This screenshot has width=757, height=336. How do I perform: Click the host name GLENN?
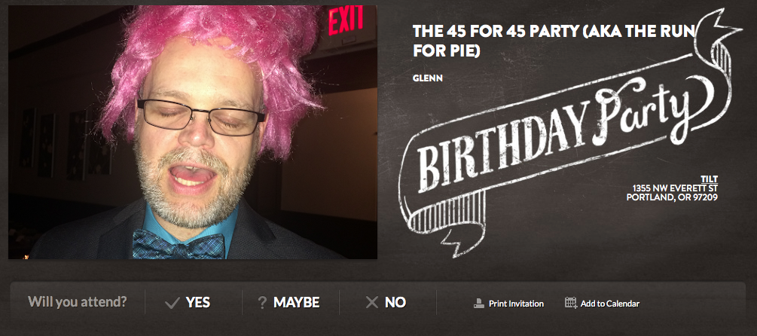(x=427, y=78)
